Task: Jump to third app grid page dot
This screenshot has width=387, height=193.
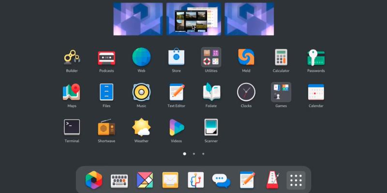Action: coord(203,154)
